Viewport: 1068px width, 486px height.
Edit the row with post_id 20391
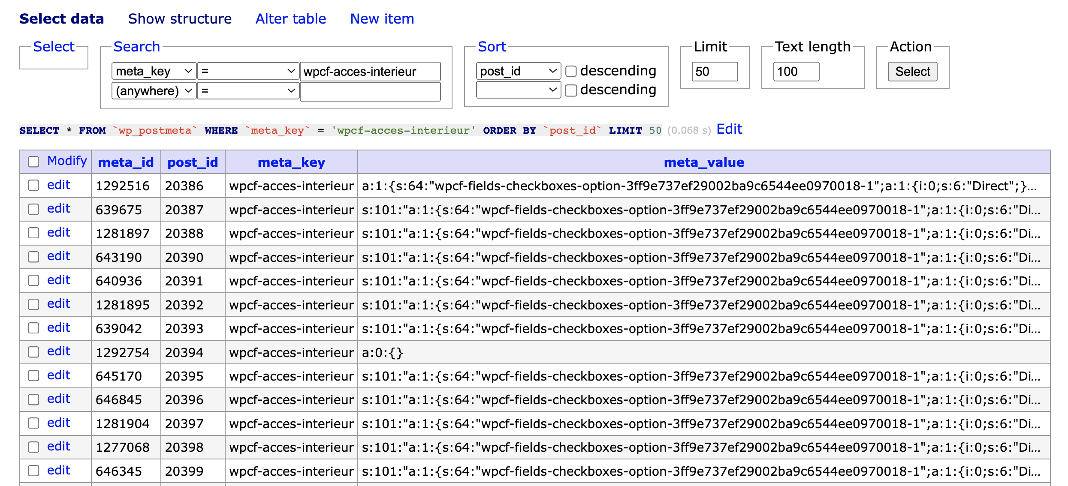pos(58,280)
